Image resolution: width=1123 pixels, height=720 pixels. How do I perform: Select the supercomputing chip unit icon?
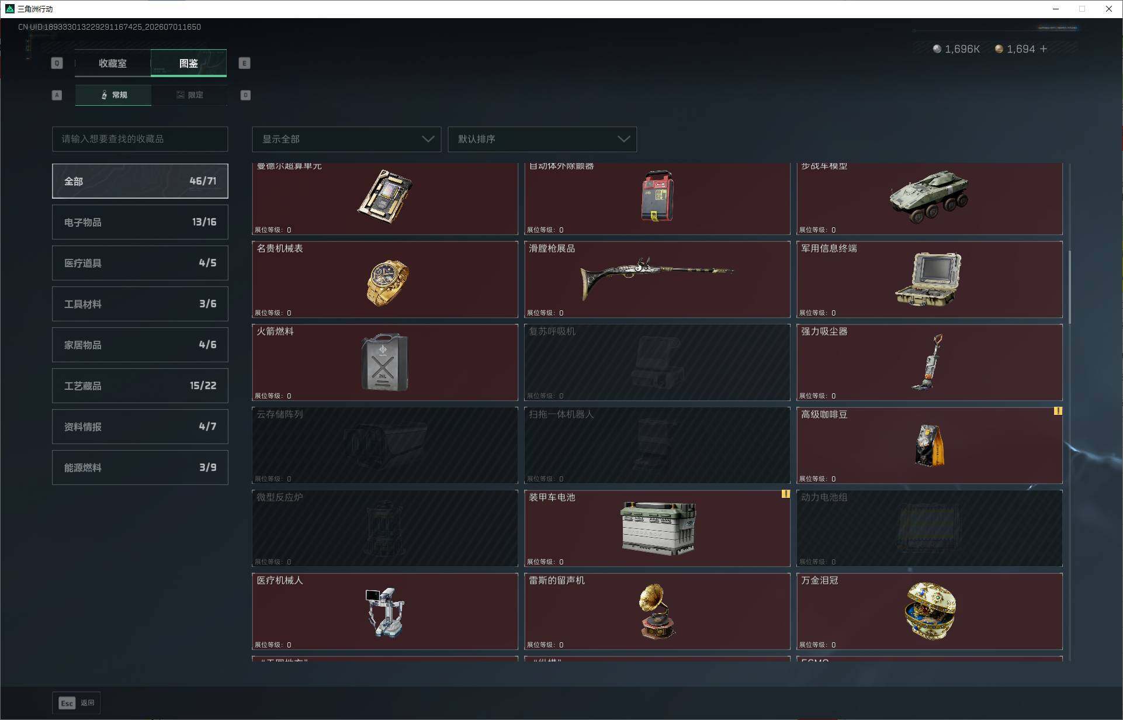click(x=384, y=196)
